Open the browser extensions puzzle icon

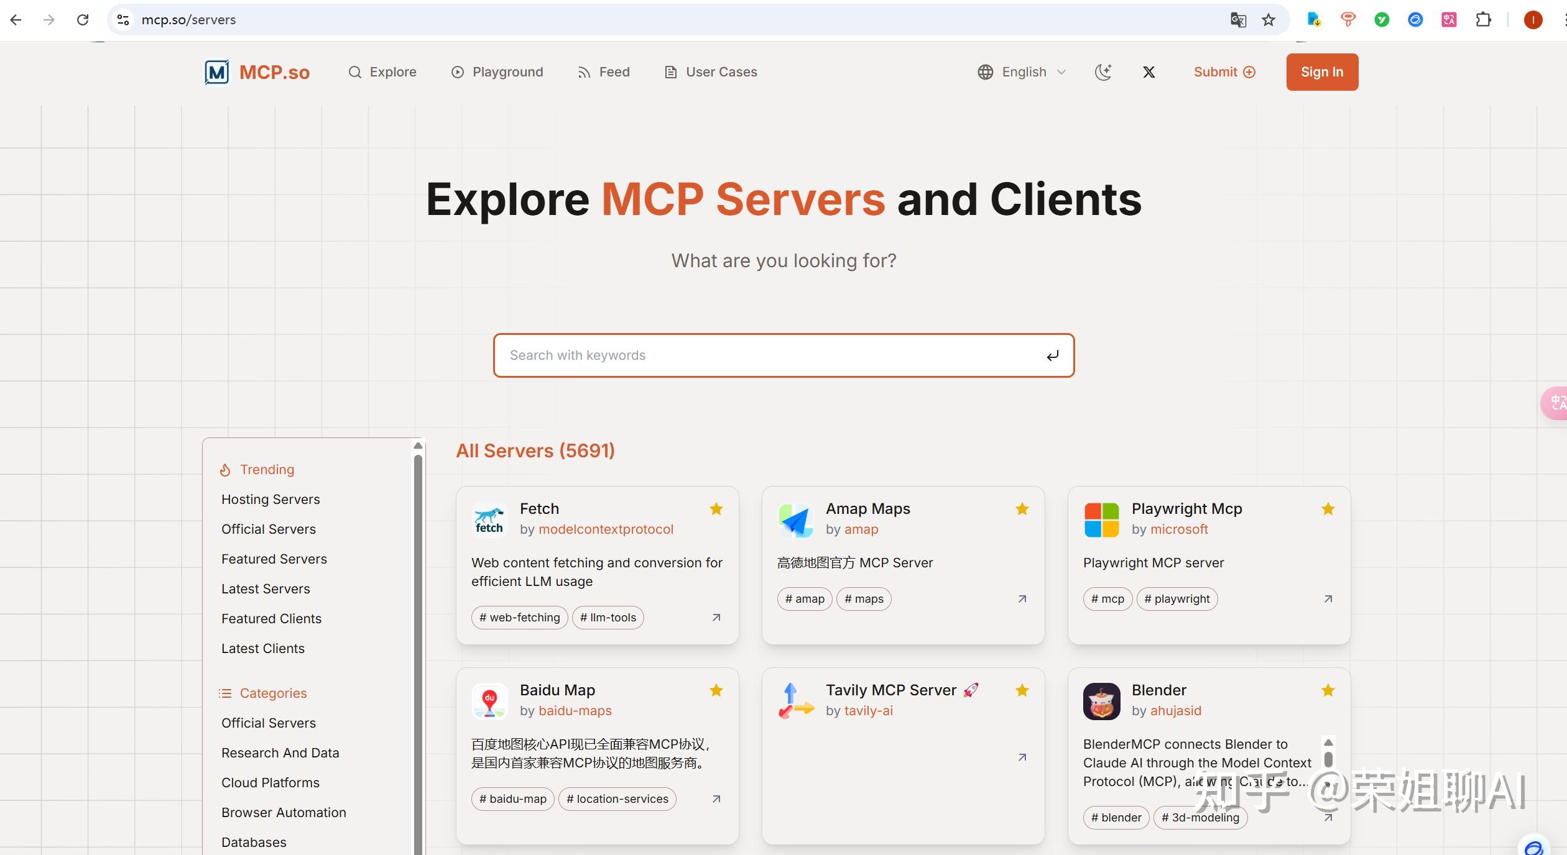pyautogui.click(x=1484, y=19)
